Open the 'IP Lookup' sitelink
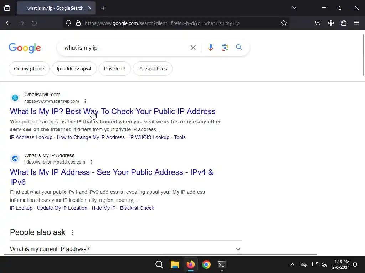Image resolution: width=365 pixels, height=273 pixels. 21,208
